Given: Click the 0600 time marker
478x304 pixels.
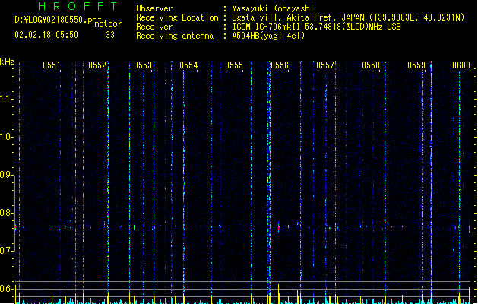Looking at the screenshot, I should click(461, 65).
